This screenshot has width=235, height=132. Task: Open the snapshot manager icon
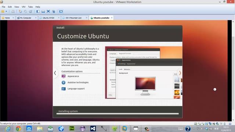pyautogui.click(x=30, y=11)
